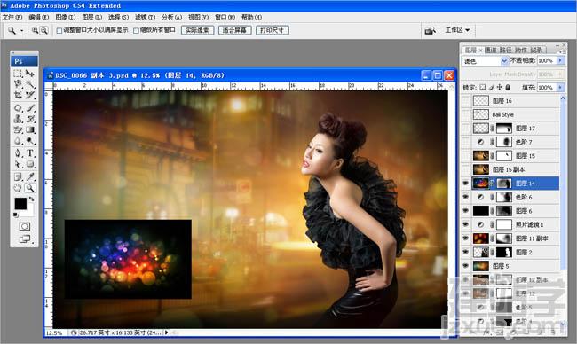Click the lock transparent pixels icon
This screenshot has height=344, width=577.
(482, 87)
